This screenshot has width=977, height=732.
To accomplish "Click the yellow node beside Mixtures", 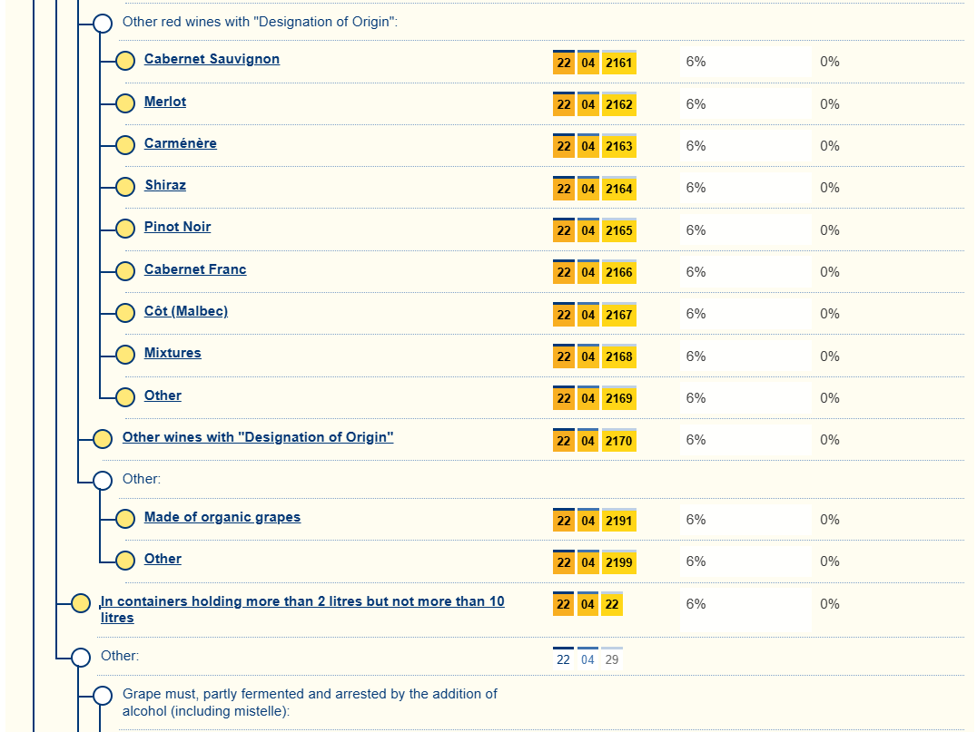I will click(x=125, y=355).
